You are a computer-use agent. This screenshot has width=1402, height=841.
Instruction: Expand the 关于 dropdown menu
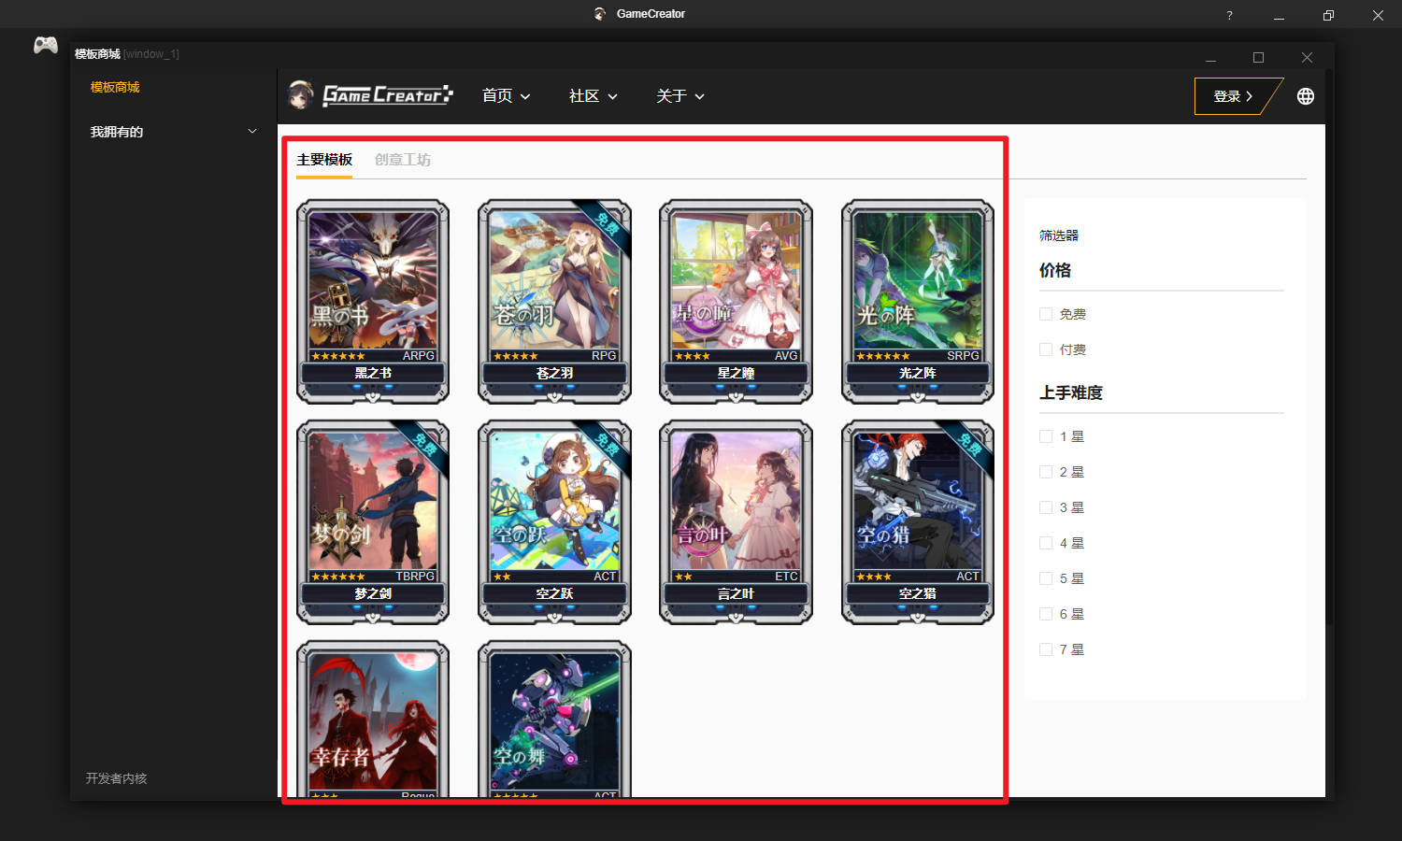point(680,95)
